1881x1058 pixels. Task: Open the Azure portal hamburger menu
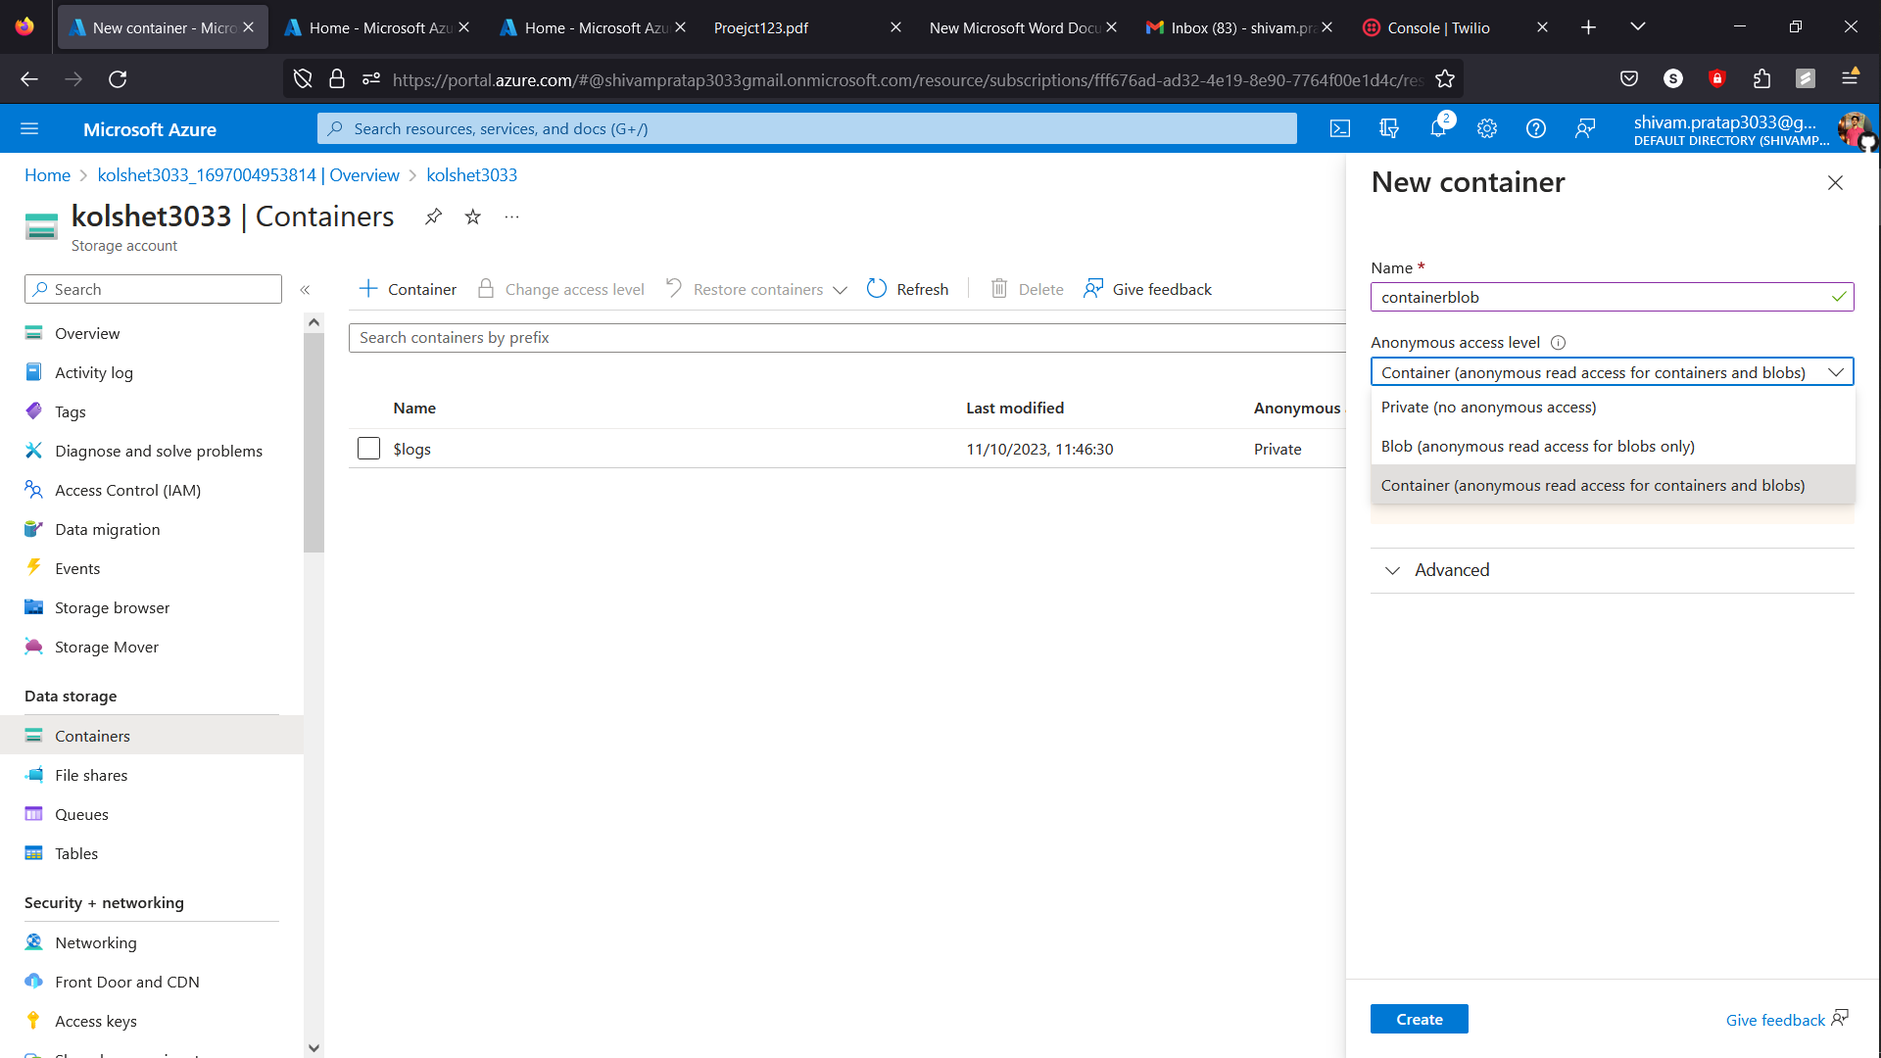[x=29, y=128]
